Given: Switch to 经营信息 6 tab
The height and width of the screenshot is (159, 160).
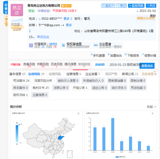Looking at the screenshot, I should pos(74,74).
